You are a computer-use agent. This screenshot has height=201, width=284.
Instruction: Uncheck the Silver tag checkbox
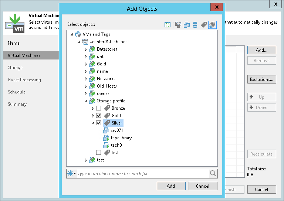98,123
